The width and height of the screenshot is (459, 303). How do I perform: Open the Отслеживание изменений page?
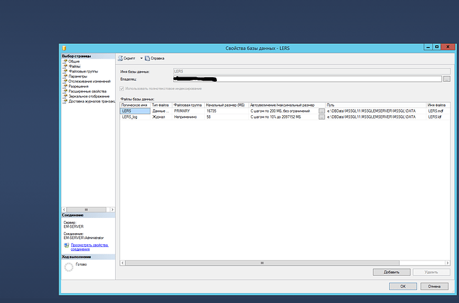pos(89,81)
